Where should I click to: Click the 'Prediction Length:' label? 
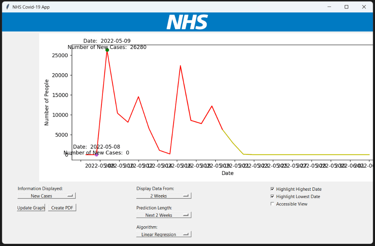(x=154, y=208)
